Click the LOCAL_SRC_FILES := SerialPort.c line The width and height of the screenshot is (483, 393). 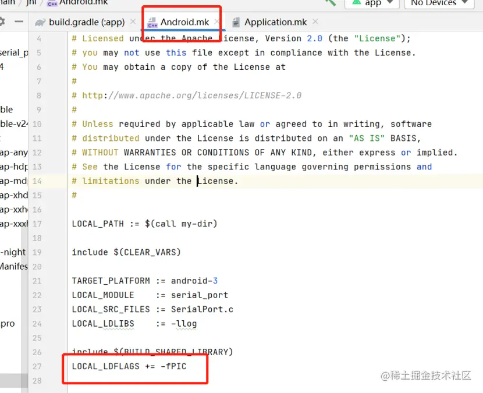(152, 309)
